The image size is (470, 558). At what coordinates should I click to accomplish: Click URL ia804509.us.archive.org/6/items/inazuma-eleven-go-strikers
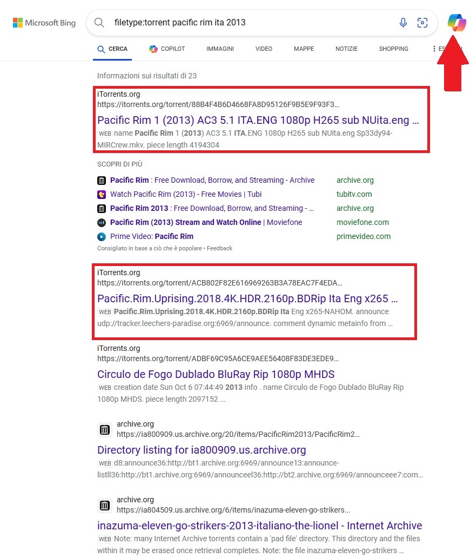click(x=233, y=510)
